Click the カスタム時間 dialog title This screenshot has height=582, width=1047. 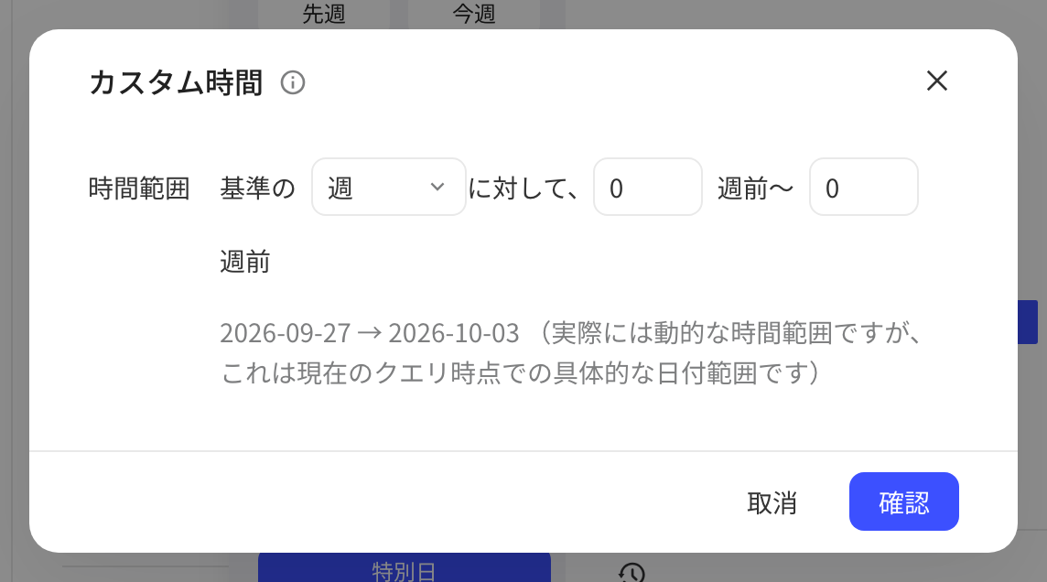[x=176, y=82]
